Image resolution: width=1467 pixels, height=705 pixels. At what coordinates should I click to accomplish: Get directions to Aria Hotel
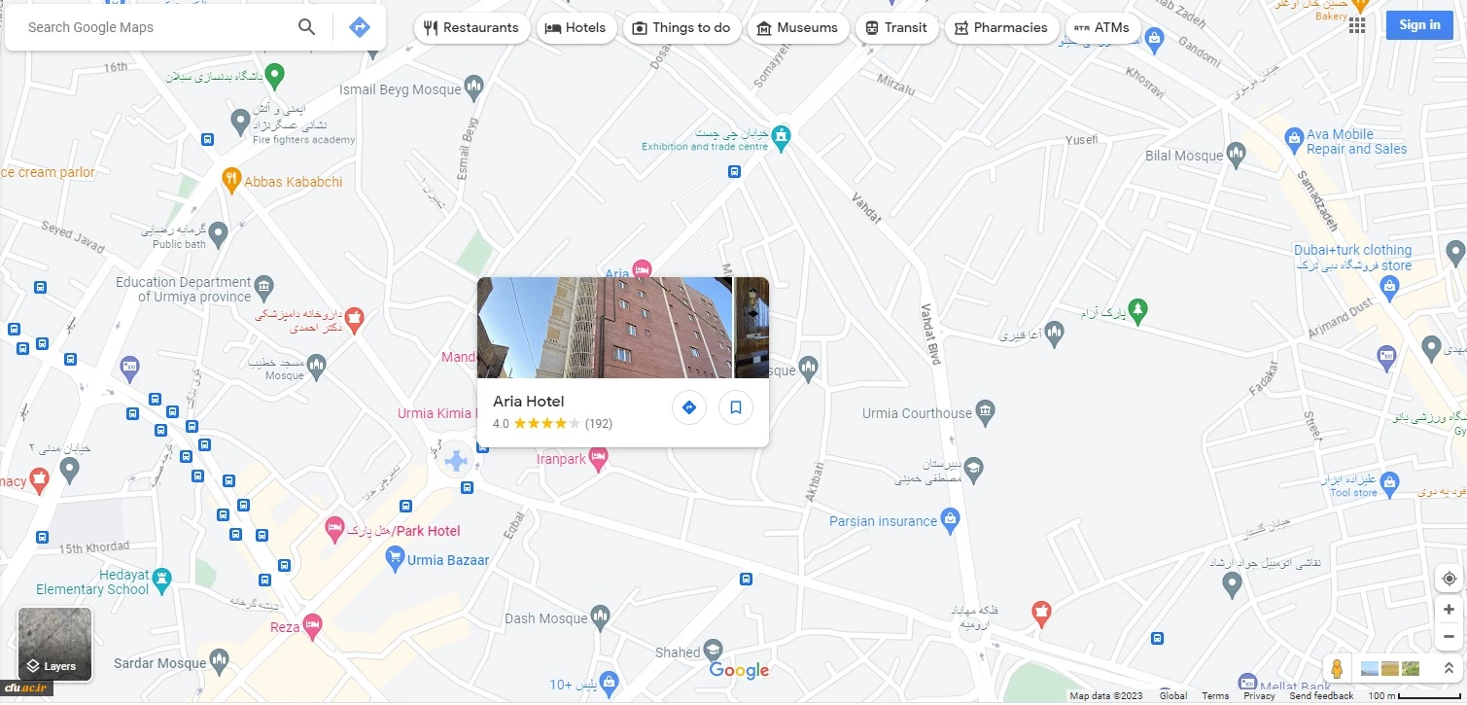coord(689,407)
